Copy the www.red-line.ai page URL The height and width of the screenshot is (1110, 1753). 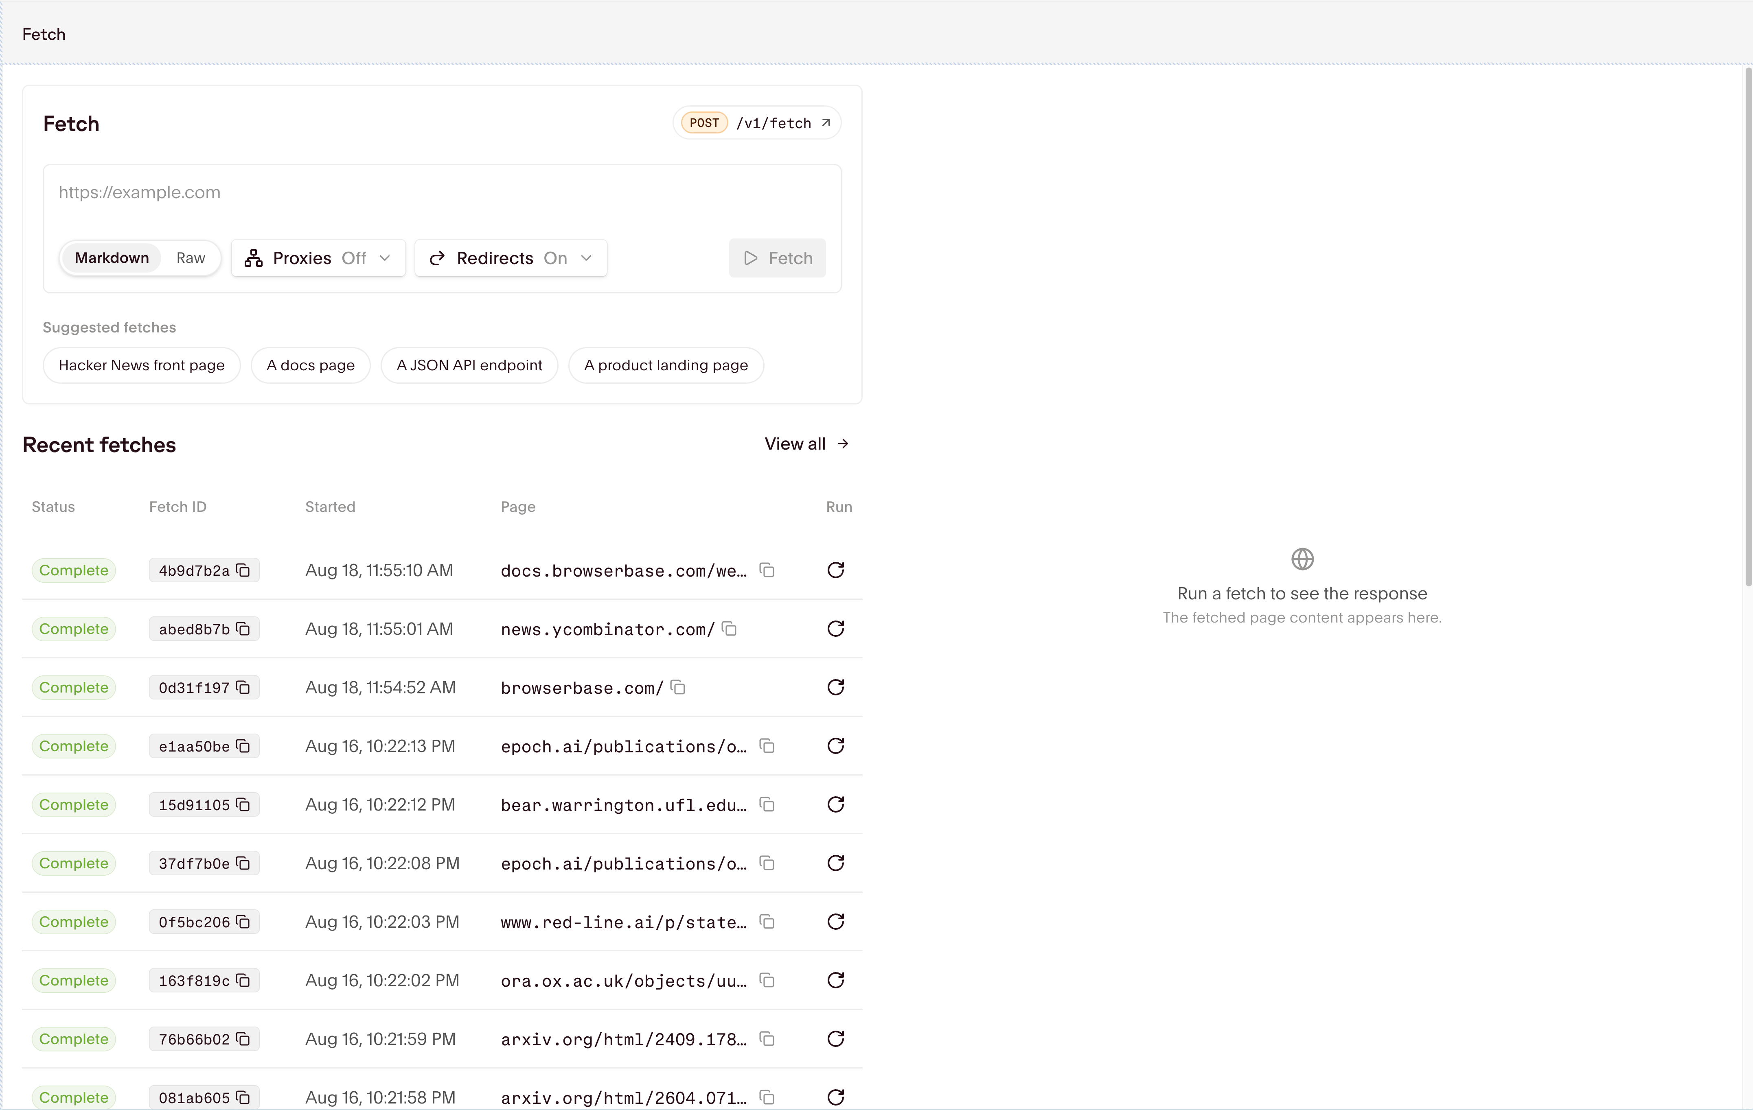tap(767, 922)
